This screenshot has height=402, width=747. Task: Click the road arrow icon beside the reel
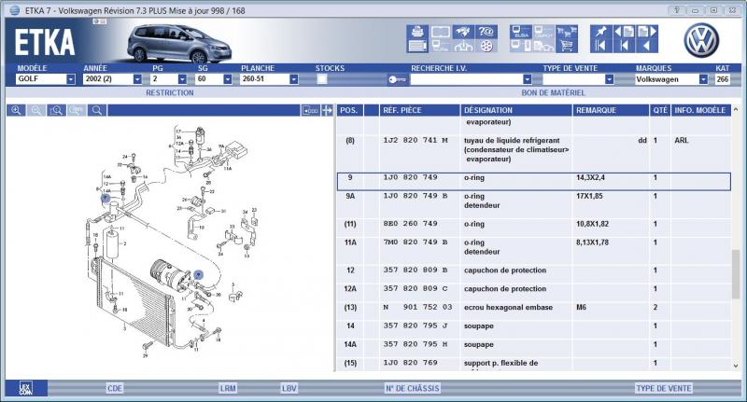pyautogui.click(x=463, y=46)
